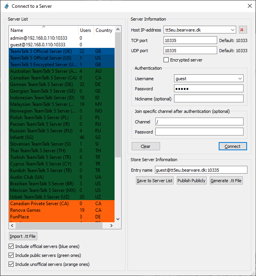Select Norwegian TeamTalk 5 Server entry
256x276 pixels.
coord(62,111)
